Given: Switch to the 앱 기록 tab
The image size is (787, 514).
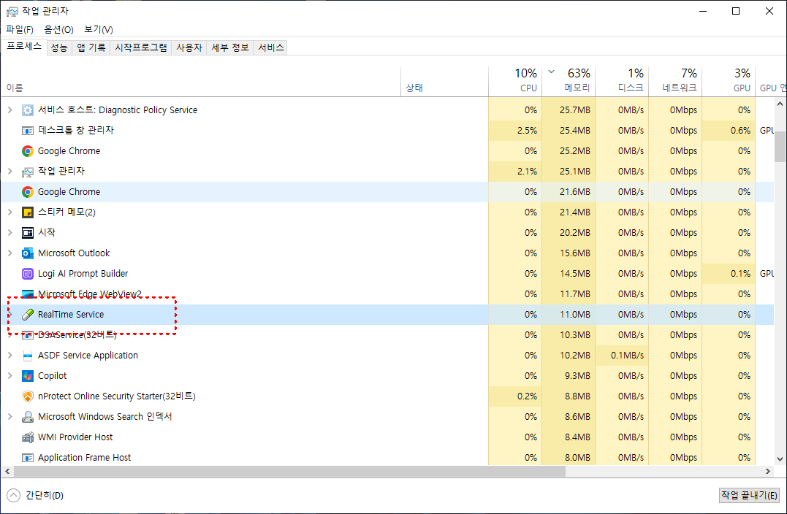Looking at the screenshot, I should coord(91,47).
